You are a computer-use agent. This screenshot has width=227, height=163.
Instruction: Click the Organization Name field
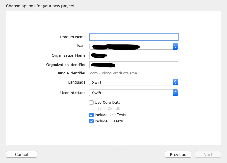coord(133,55)
